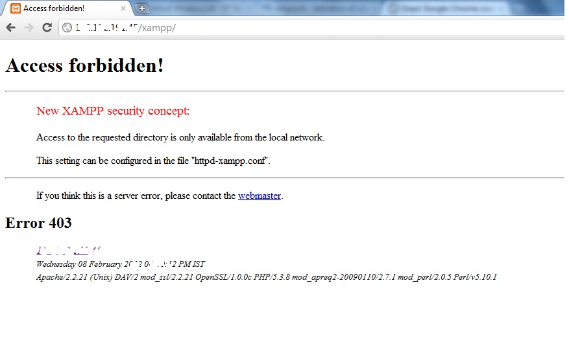Open a new tab with plus button

[142, 8]
